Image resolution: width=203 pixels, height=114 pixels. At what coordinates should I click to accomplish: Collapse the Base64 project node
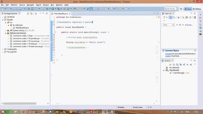tap(3, 20)
